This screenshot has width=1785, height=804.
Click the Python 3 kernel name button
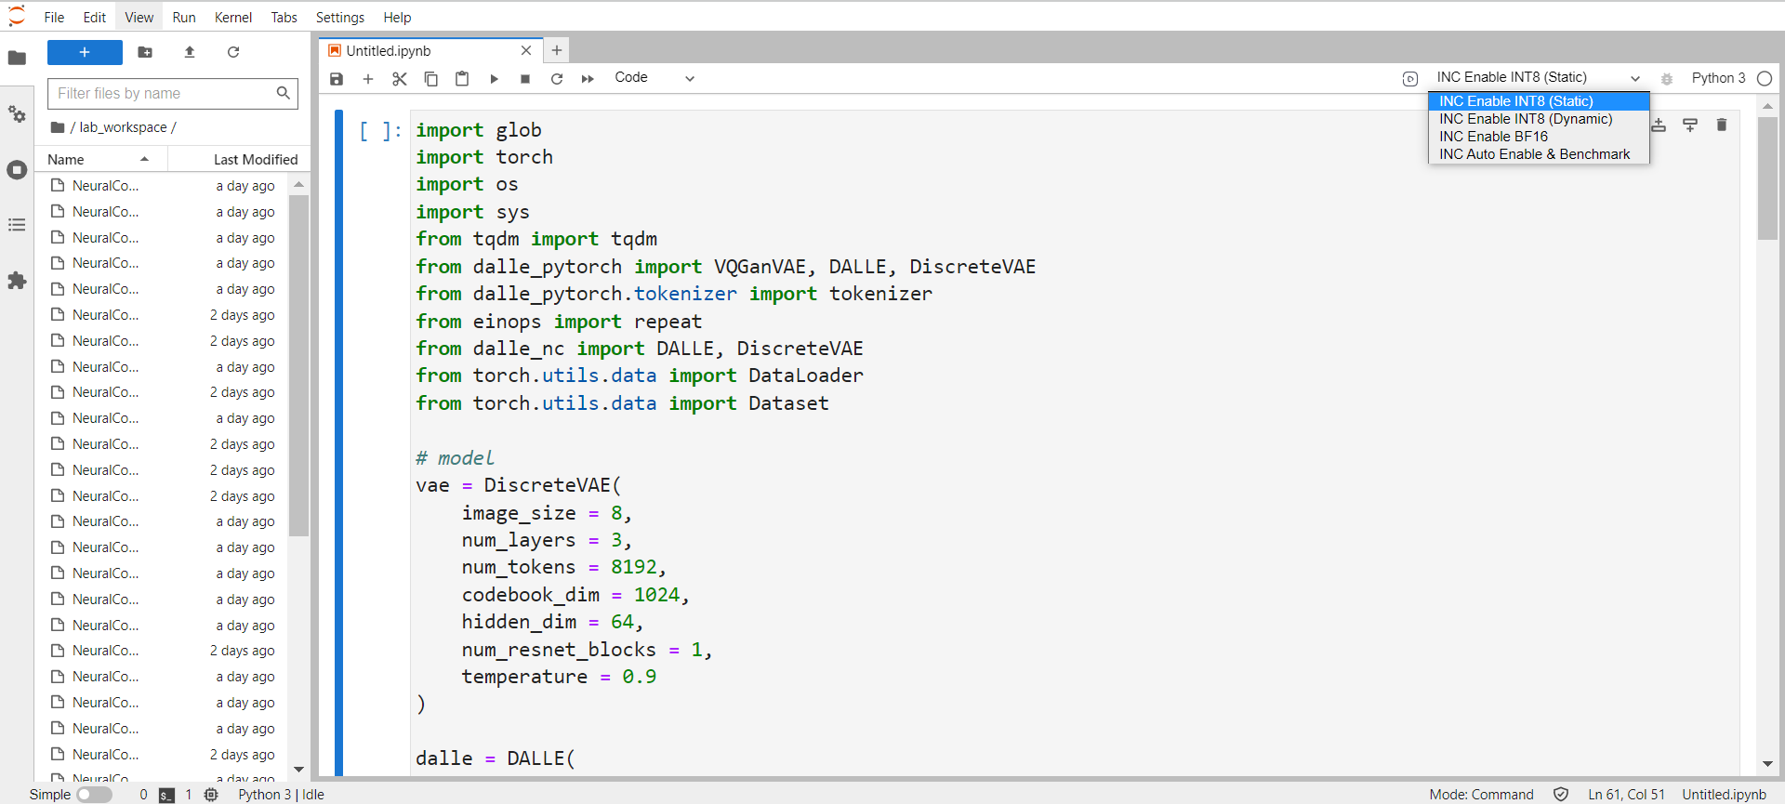(x=1718, y=78)
